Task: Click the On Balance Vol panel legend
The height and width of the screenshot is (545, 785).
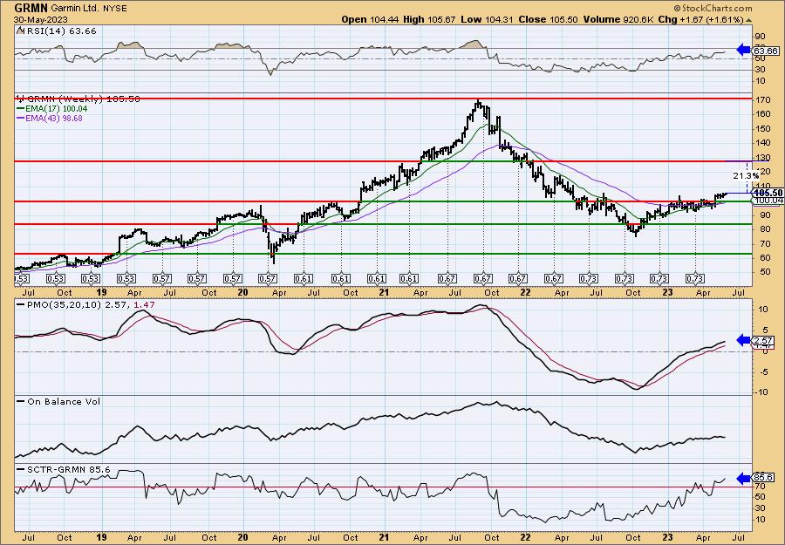Action: [x=63, y=401]
